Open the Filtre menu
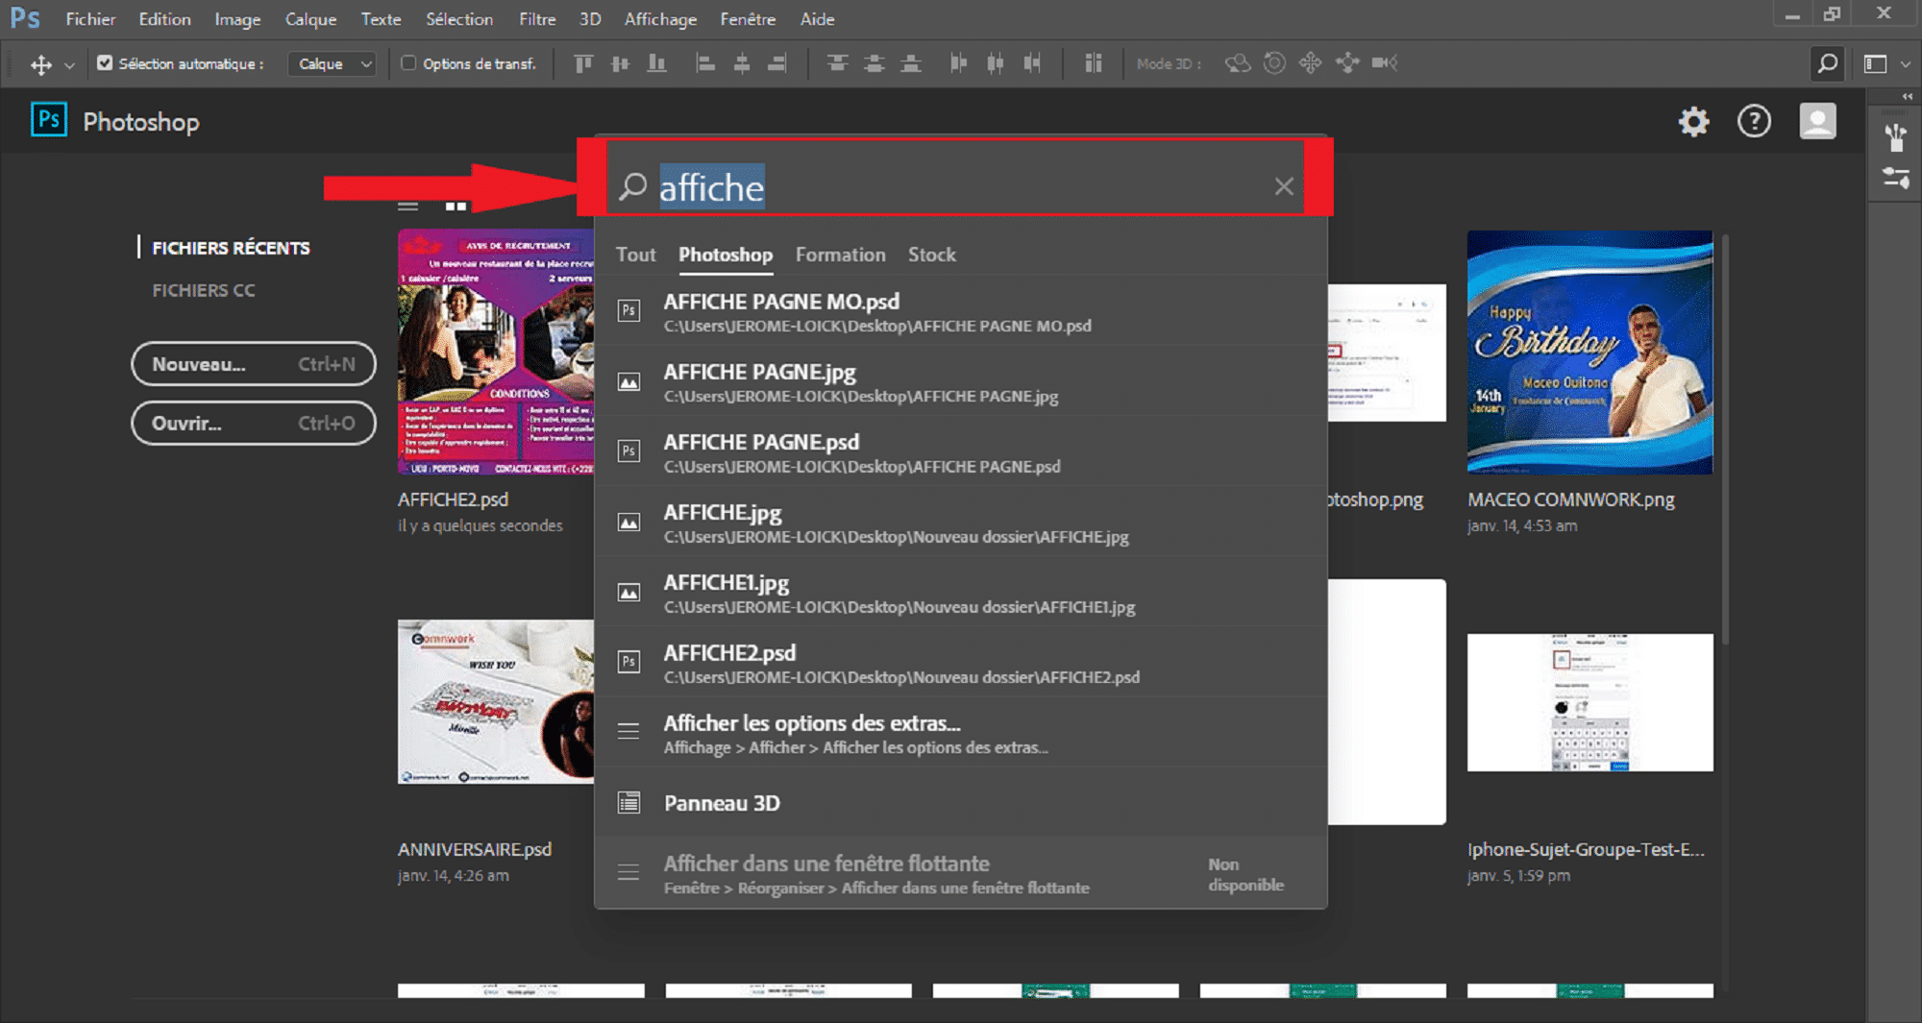The width and height of the screenshot is (1922, 1023). coord(537,19)
